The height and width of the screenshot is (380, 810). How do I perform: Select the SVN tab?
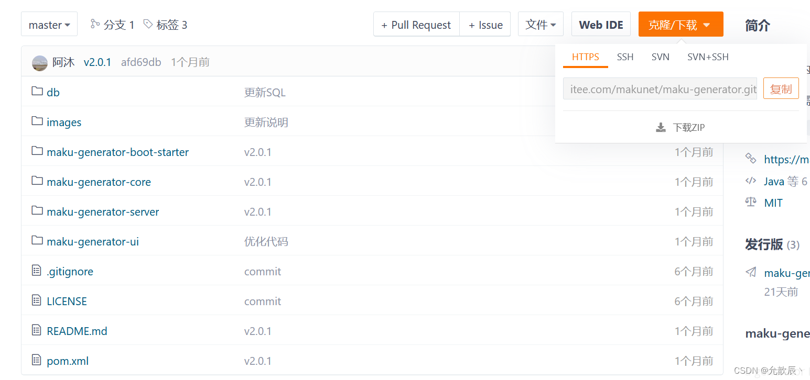[660, 57]
